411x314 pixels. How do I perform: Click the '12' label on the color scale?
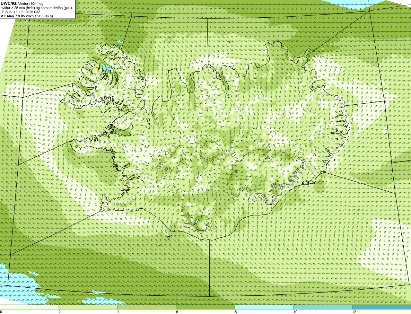coord(354,312)
